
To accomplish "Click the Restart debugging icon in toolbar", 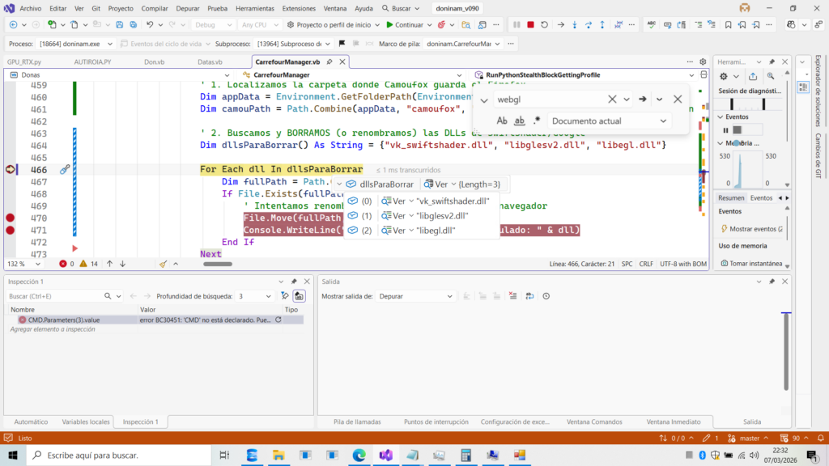I will pos(542,24).
